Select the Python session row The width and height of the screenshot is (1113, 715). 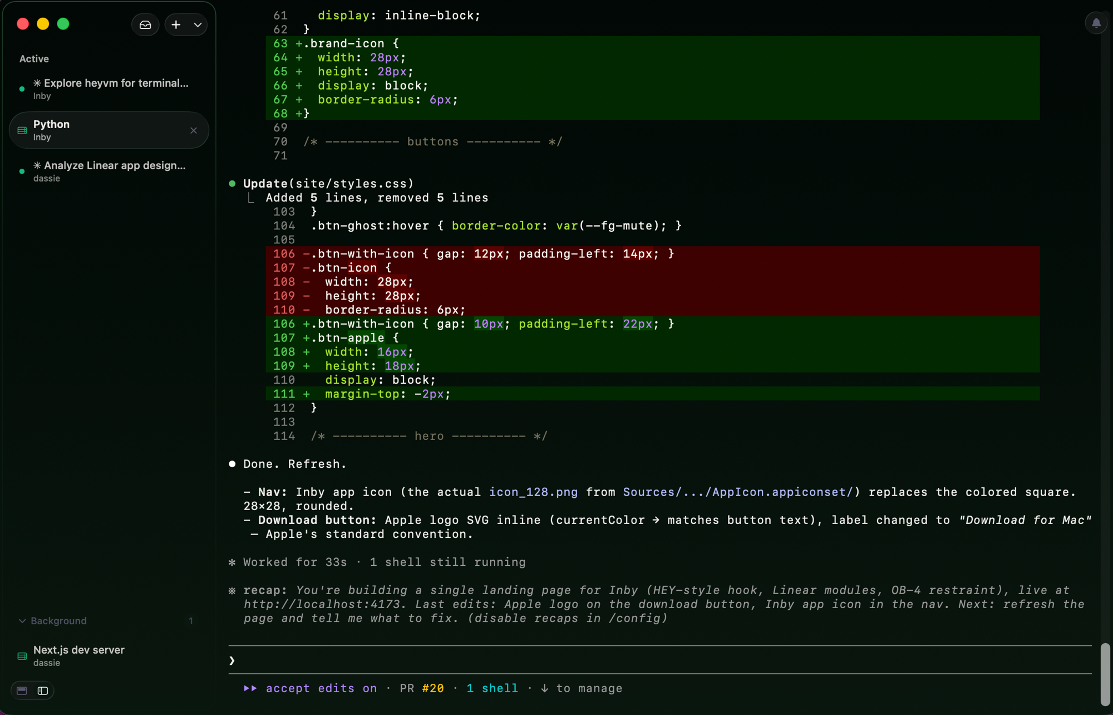[109, 130]
